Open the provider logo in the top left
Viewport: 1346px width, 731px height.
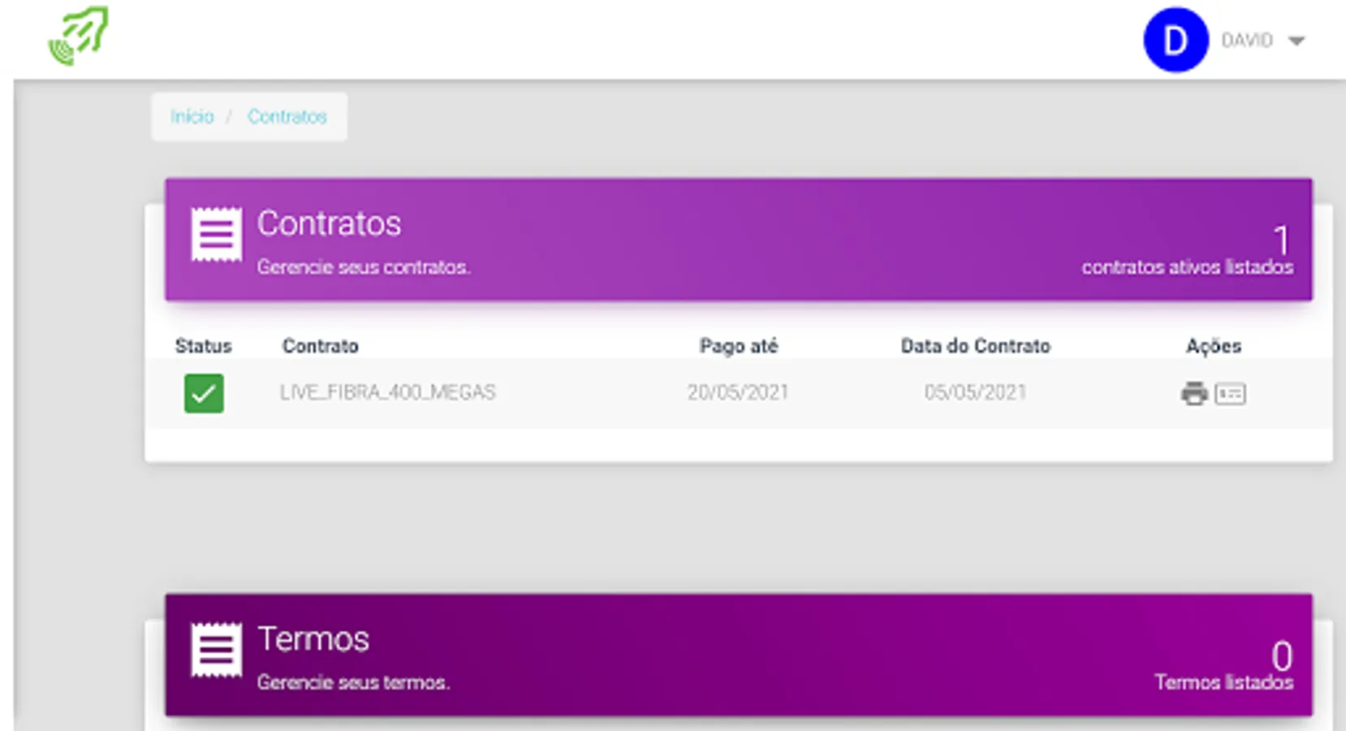click(x=79, y=37)
